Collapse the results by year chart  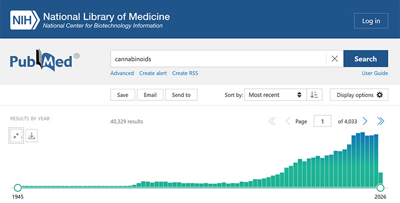[16, 136]
